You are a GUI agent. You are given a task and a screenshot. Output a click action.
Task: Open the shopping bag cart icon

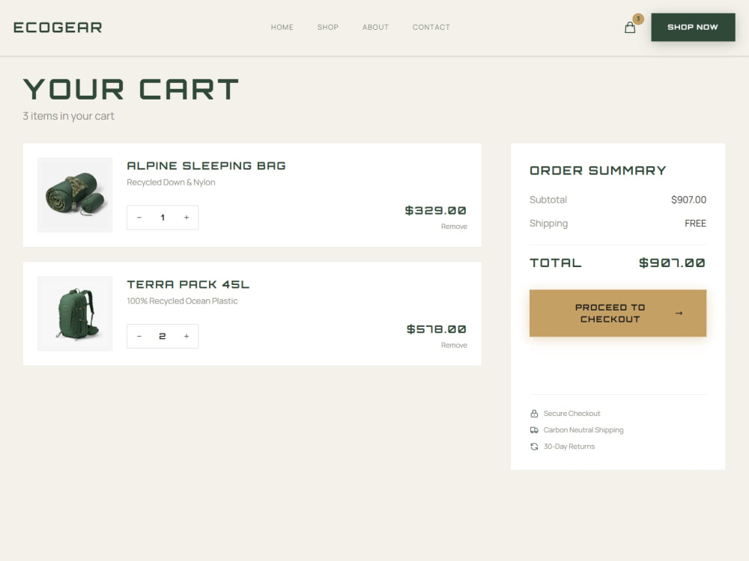(x=630, y=28)
